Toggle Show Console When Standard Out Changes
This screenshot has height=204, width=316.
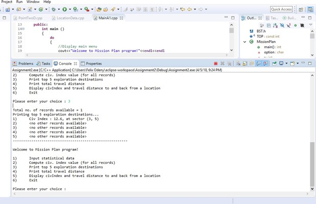coord(258,64)
